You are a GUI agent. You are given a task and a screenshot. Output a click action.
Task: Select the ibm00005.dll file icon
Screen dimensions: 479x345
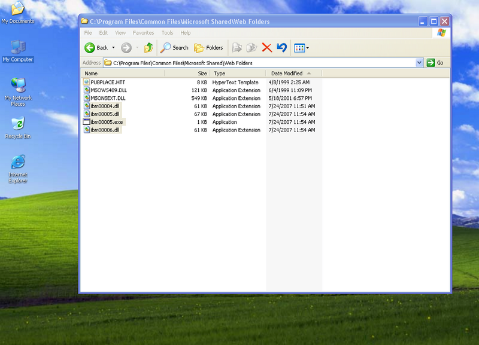coord(86,114)
